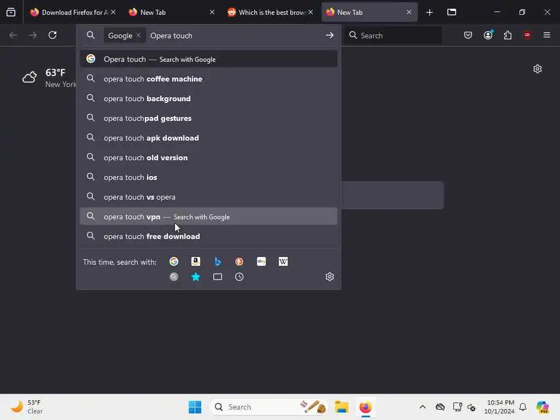The image size is (560, 420).
Task: Open the Firefox hamburger menu
Action: (547, 35)
